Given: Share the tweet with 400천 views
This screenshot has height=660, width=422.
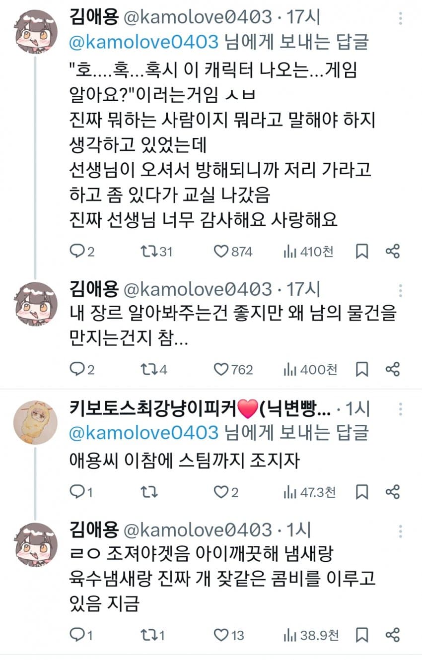Looking at the screenshot, I should pos(393,369).
